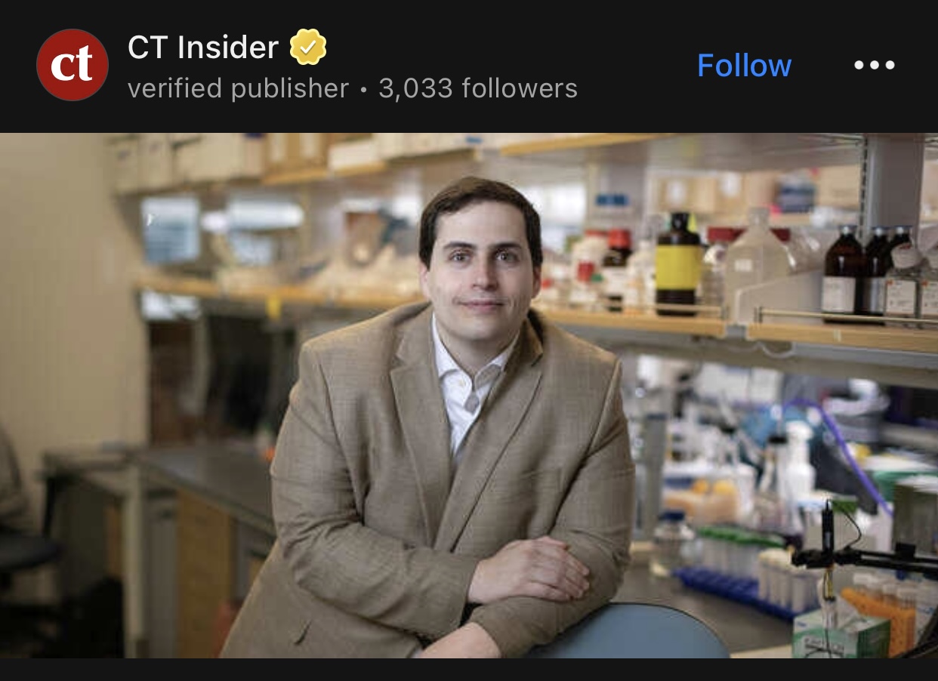Open the CT Insider publisher name link
This screenshot has width=938, height=681.
point(203,48)
